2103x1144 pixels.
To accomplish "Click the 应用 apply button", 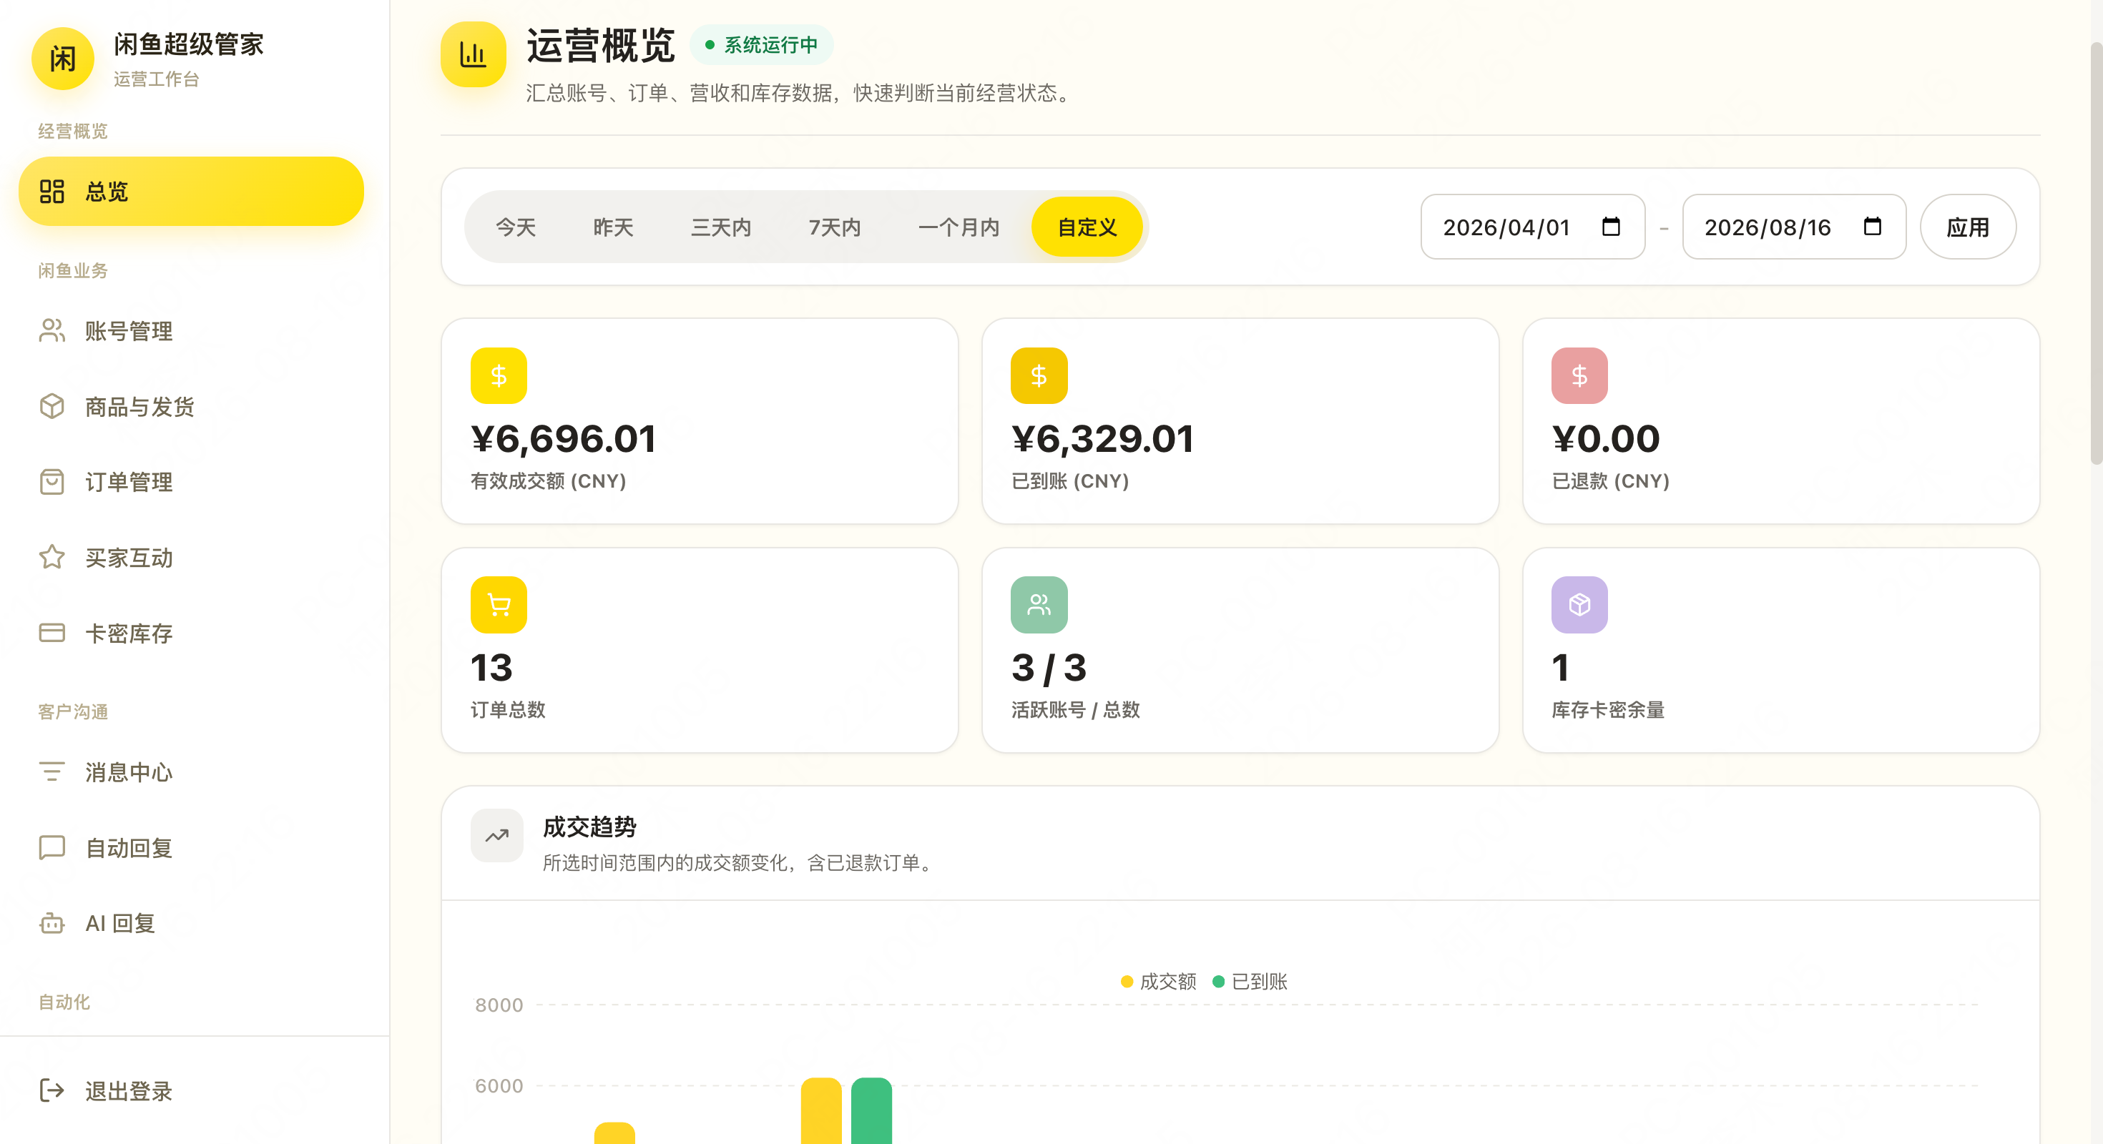I will point(1968,227).
